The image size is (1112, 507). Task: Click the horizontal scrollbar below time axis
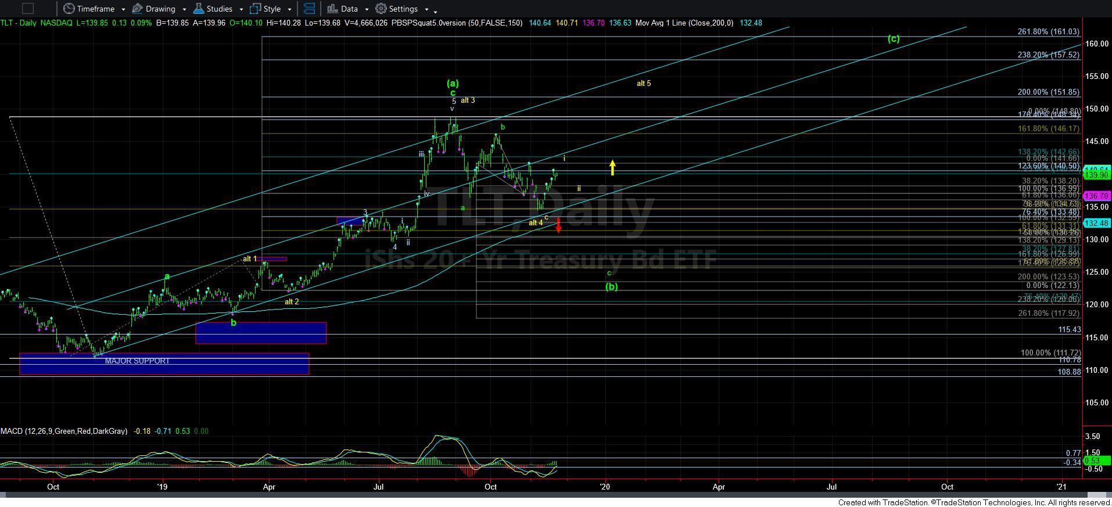pyautogui.click(x=556, y=495)
